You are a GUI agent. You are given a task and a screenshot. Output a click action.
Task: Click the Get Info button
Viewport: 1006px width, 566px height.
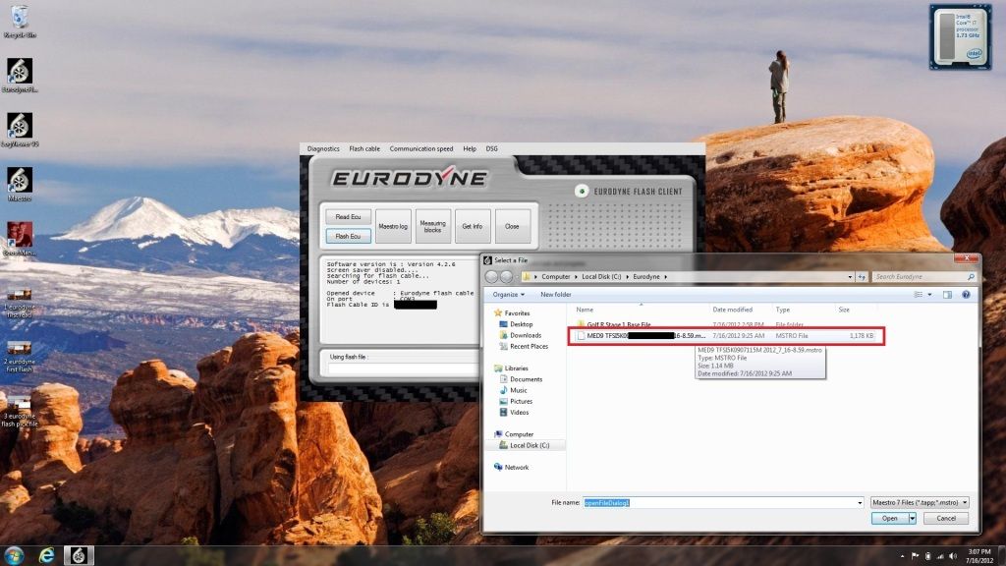click(473, 227)
